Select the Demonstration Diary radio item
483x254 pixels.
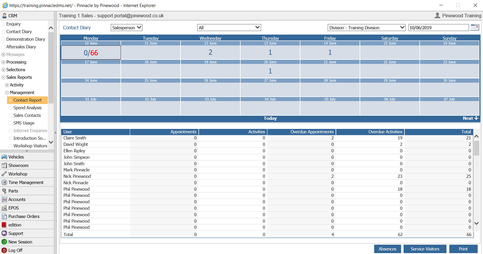coord(4,39)
